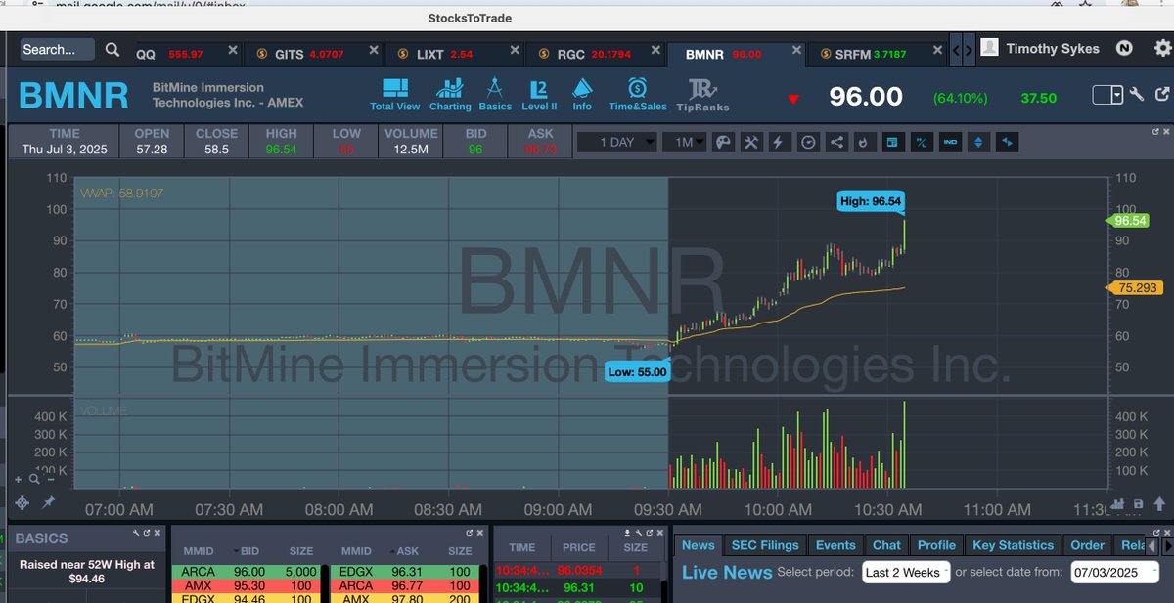Viewport: 1174px width, 603px height.
Task: Open the 07/03/2025 date picker
Action: click(x=1114, y=572)
